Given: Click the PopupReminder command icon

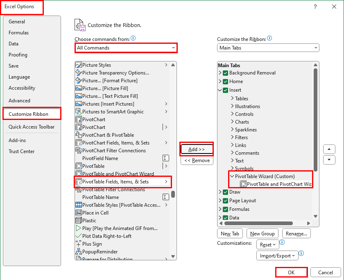Looking at the screenshot, I should coord(79,252).
